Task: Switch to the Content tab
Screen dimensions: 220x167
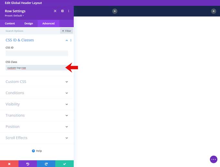Action: (x=10, y=23)
